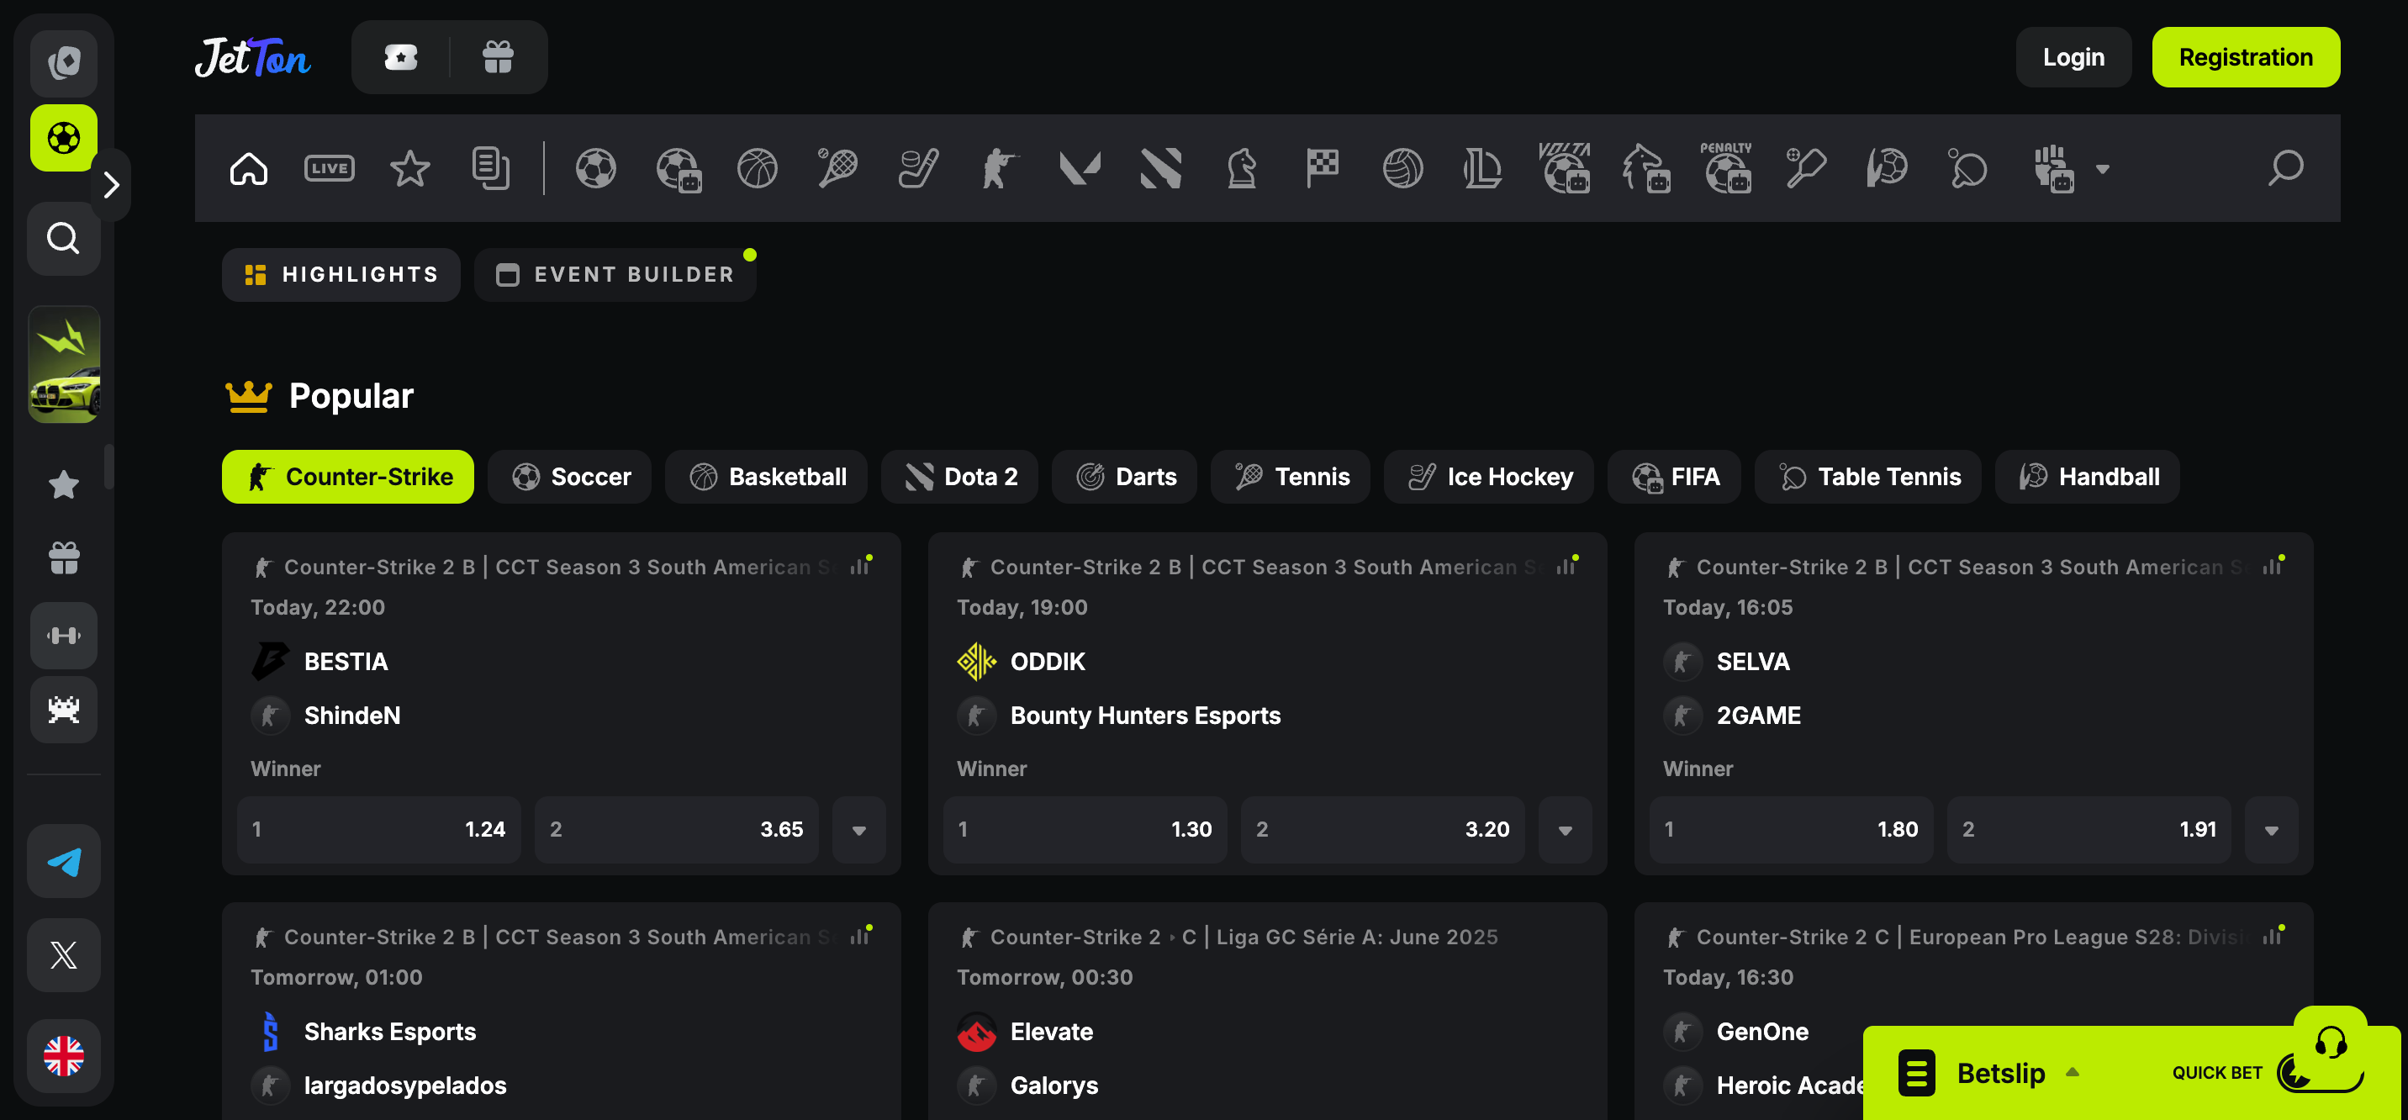
Task: Select the League of Legends icon
Action: pyautogui.click(x=1482, y=169)
